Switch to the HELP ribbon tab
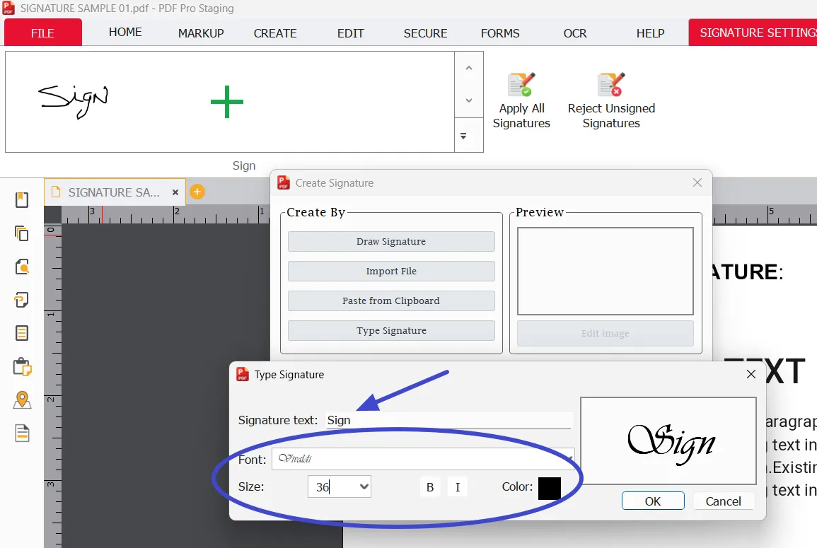 pyautogui.click(x=650, y=33)
